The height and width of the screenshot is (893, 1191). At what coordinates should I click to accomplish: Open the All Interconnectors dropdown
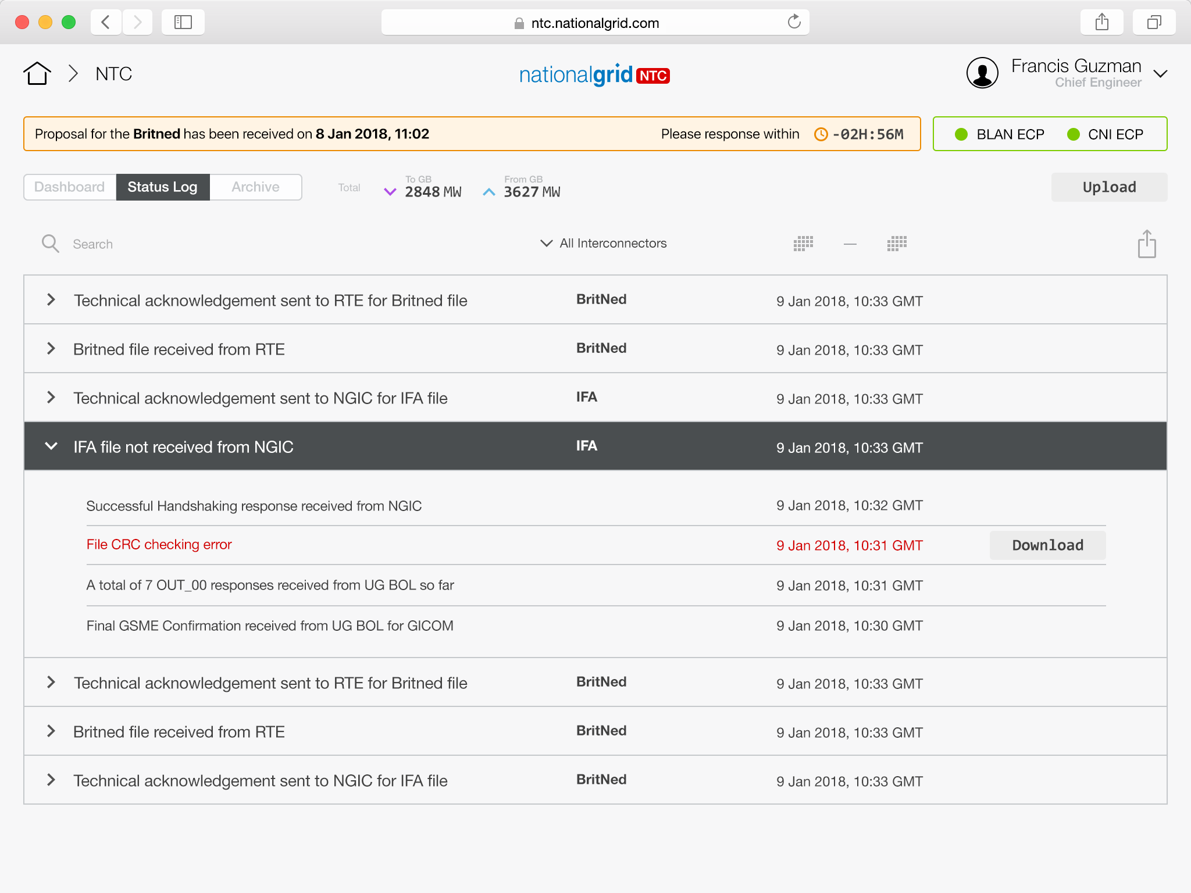click(x=604, y=243)
